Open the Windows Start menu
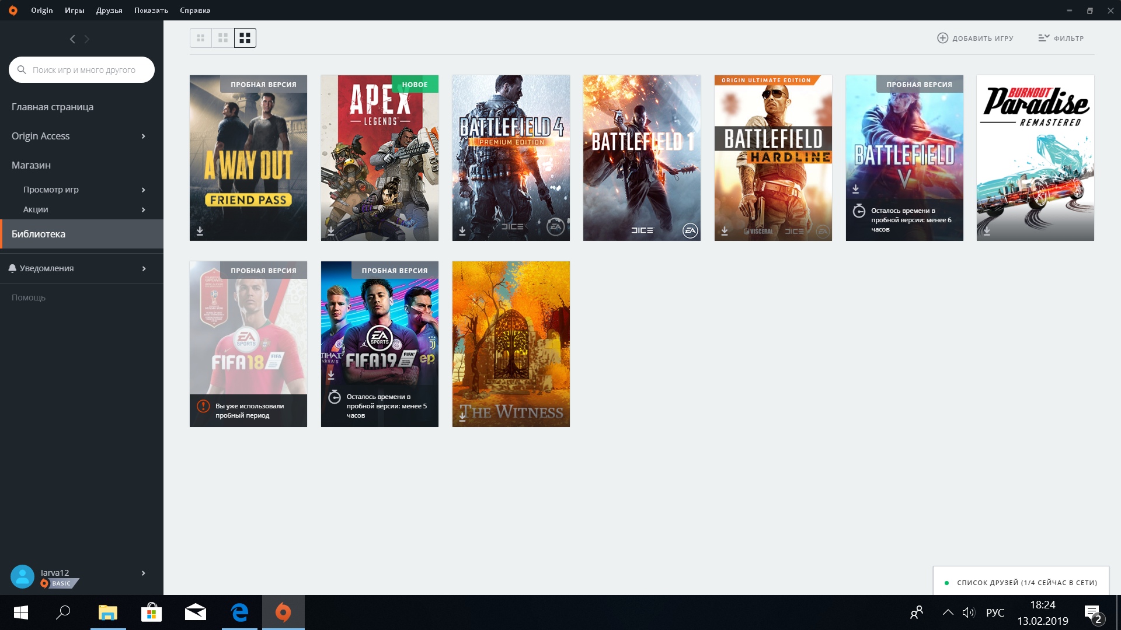Viewport: 1121px width, 630px height. [21, 612]
